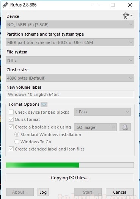Open the 1 Pass dropdown
Screen dimensions: 140x199
click(x=102, y=112)
